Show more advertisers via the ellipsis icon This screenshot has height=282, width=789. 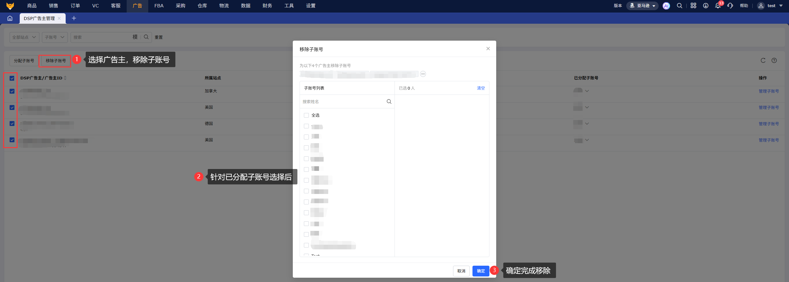tap(423, 74)
